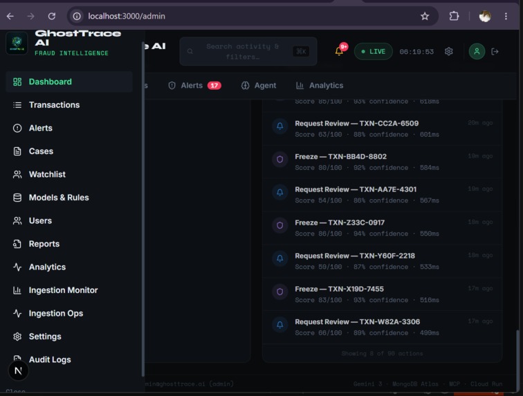The image size is (523, 396).
Task: Click the sidebar Settings gear icon
Action: tap(17, 337)
